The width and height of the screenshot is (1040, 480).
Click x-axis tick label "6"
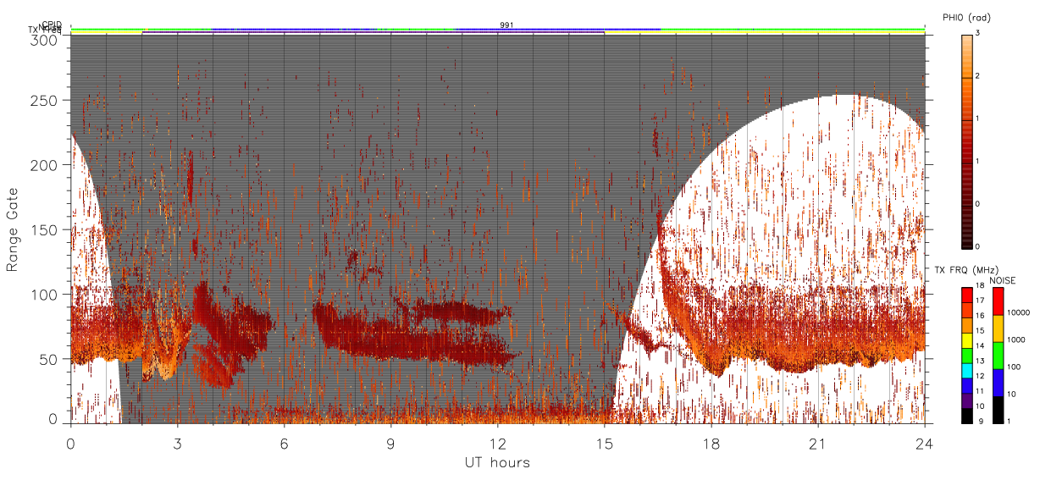click(285, 444)
